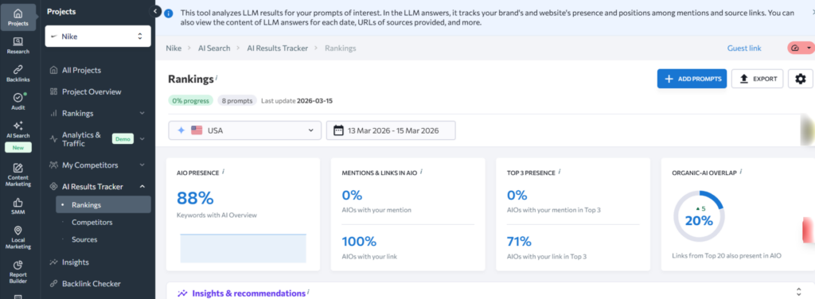Open the Guest link

pos(744,49)
